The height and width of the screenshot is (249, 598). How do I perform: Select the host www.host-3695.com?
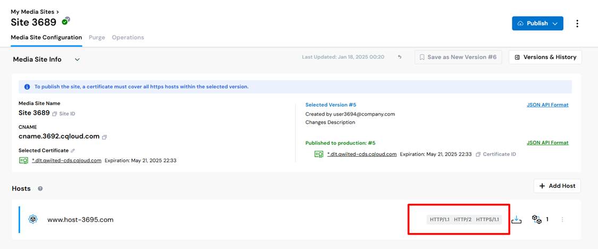[80, 220]
